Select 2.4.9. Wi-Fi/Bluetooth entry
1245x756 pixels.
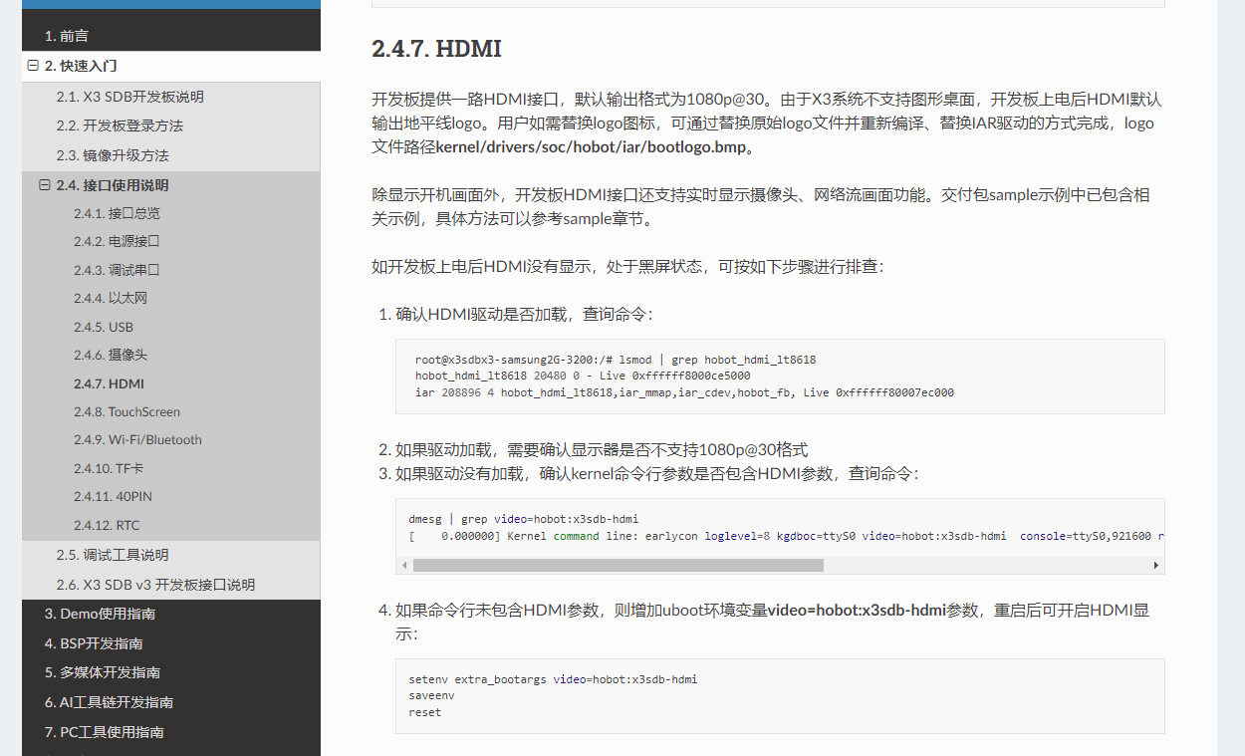(137, 439)
